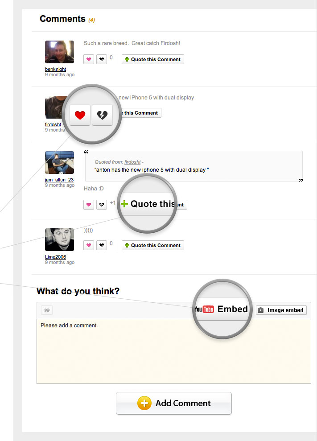The height and width of the screenshot is (441, 317).
Task: Open the Lime2006 username link
Action: pyautogui.click(x=55, y=257)
